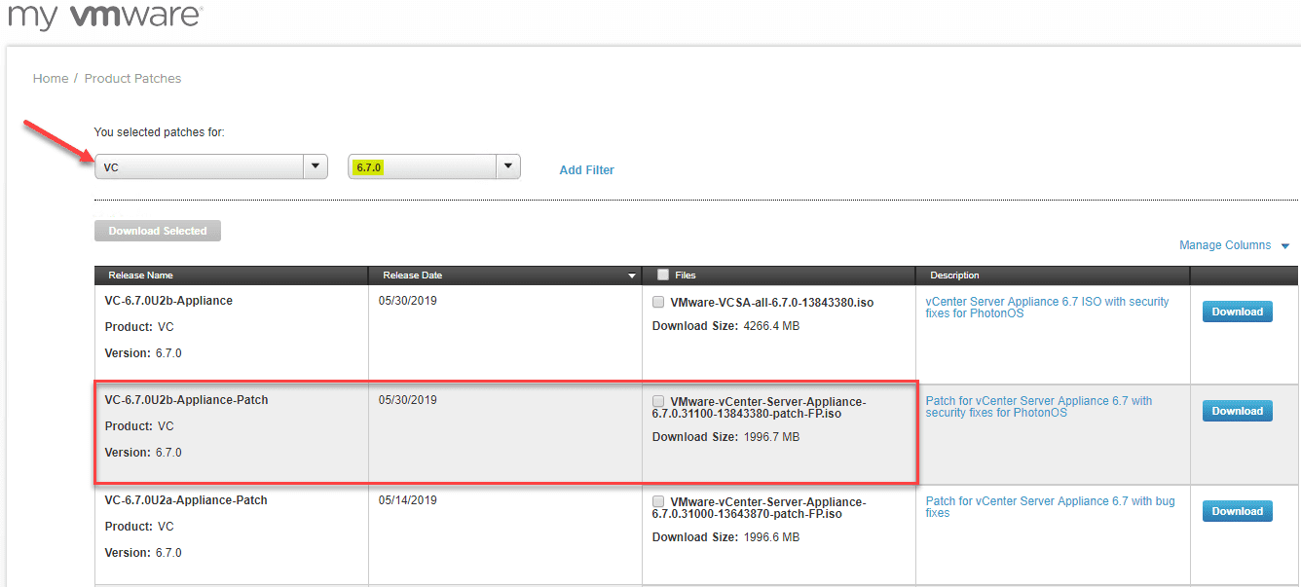Screen dimensions: 1301x587
Task: Sort by Release Date column header
Action: (x=505, y=275)
